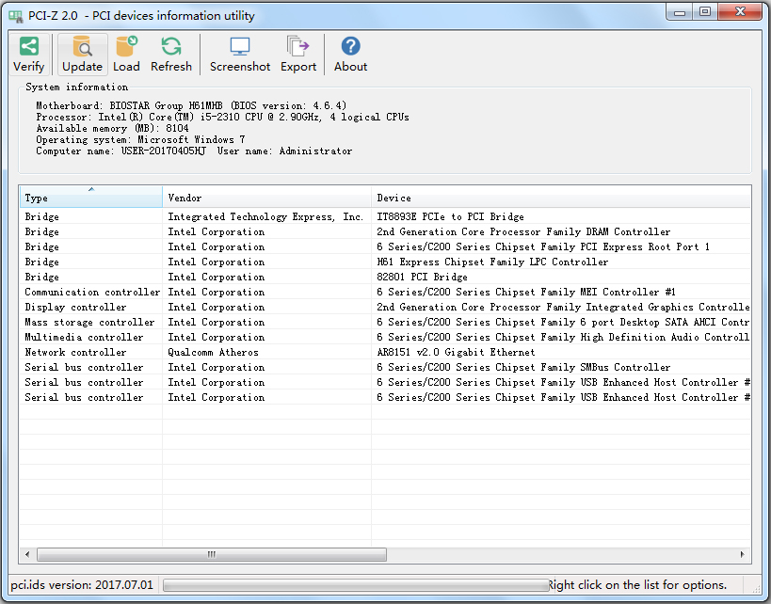The width and height of the screenshot is (771, 604).
Task: Maximize the PCI-Z window
Action: tap(704, 12)
